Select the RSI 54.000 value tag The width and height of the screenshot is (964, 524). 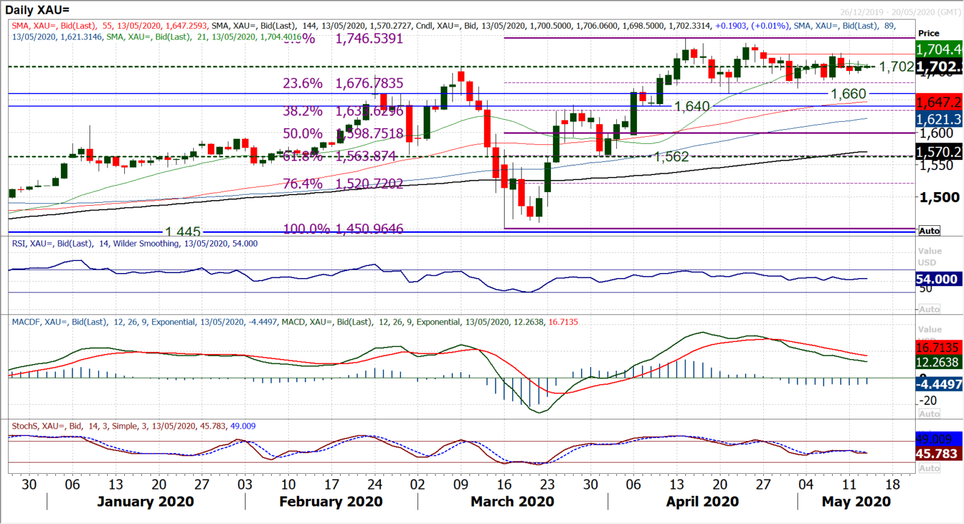coord(936,279)
